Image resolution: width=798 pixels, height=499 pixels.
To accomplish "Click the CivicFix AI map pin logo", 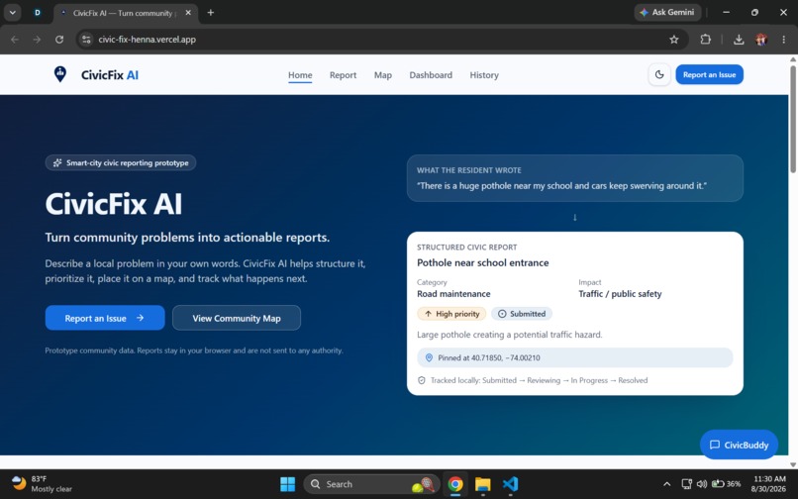I will (x=60, y=74).
